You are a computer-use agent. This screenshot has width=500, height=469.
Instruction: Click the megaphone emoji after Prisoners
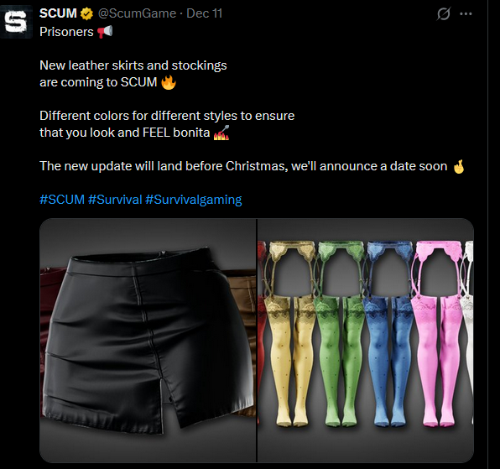105,32
